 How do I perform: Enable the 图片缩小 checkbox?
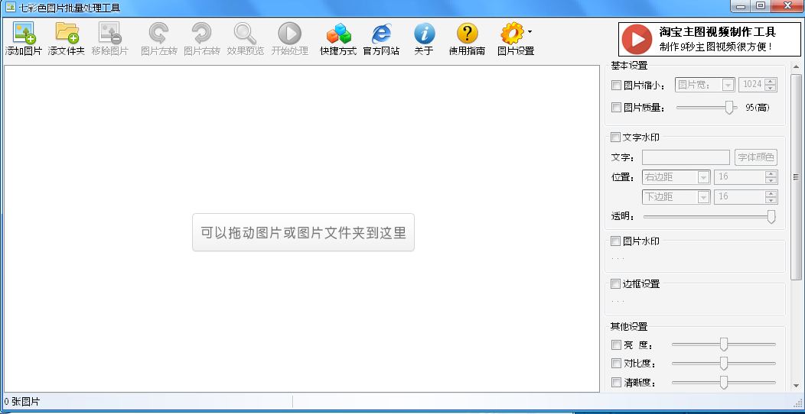(616, 86)
